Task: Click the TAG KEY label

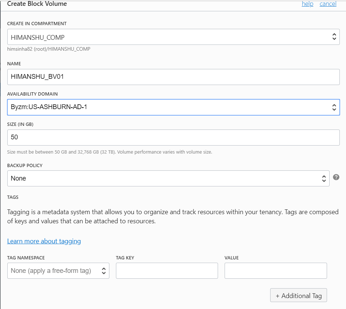Action: coord(125,258)
